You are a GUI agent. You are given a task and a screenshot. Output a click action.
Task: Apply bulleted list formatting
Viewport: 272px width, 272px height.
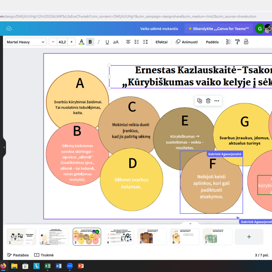click(137, 42)
